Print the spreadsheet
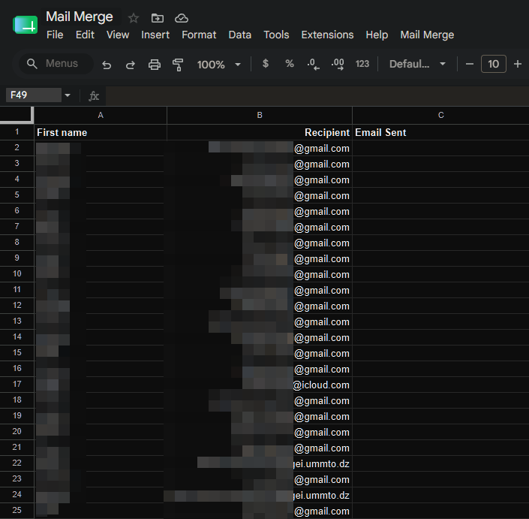Viewport: 529px width, 519px height. (x=155, y=64)
